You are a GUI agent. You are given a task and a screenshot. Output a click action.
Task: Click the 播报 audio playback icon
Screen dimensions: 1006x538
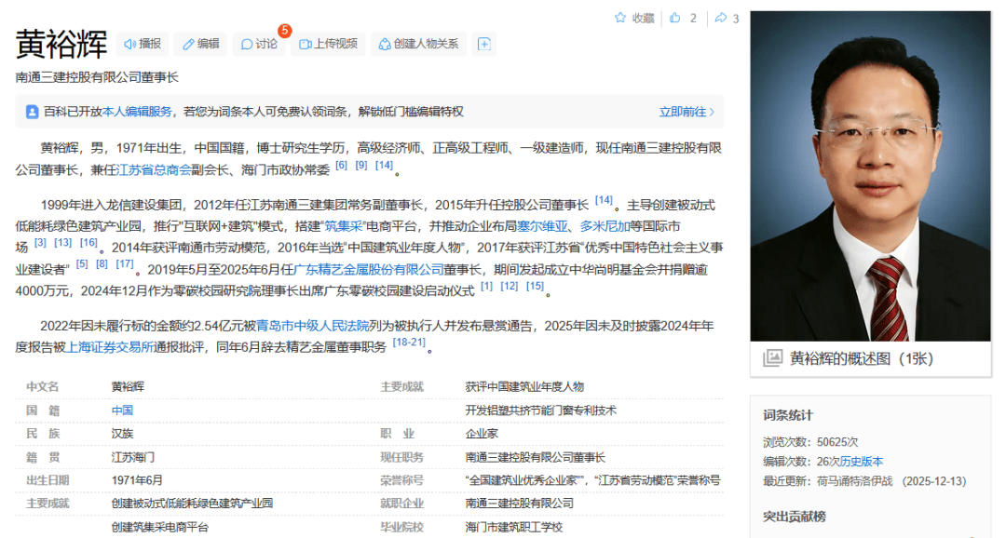point(130,44)
